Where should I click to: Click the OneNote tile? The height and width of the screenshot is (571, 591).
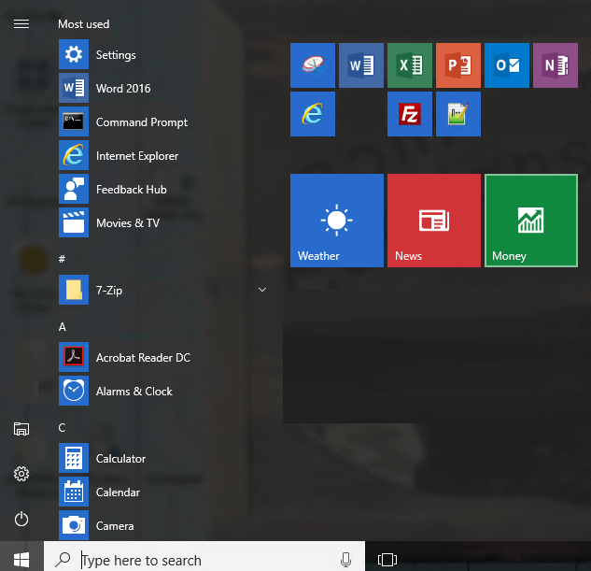point(556,65)
